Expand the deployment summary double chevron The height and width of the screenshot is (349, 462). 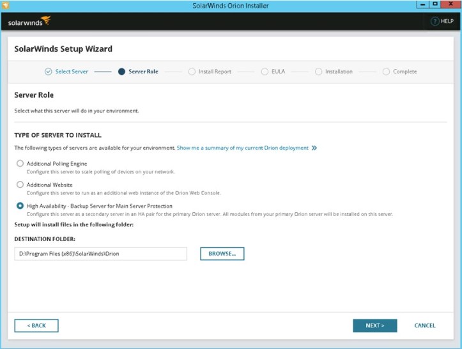pyautogui.click(x=314, y=148)
